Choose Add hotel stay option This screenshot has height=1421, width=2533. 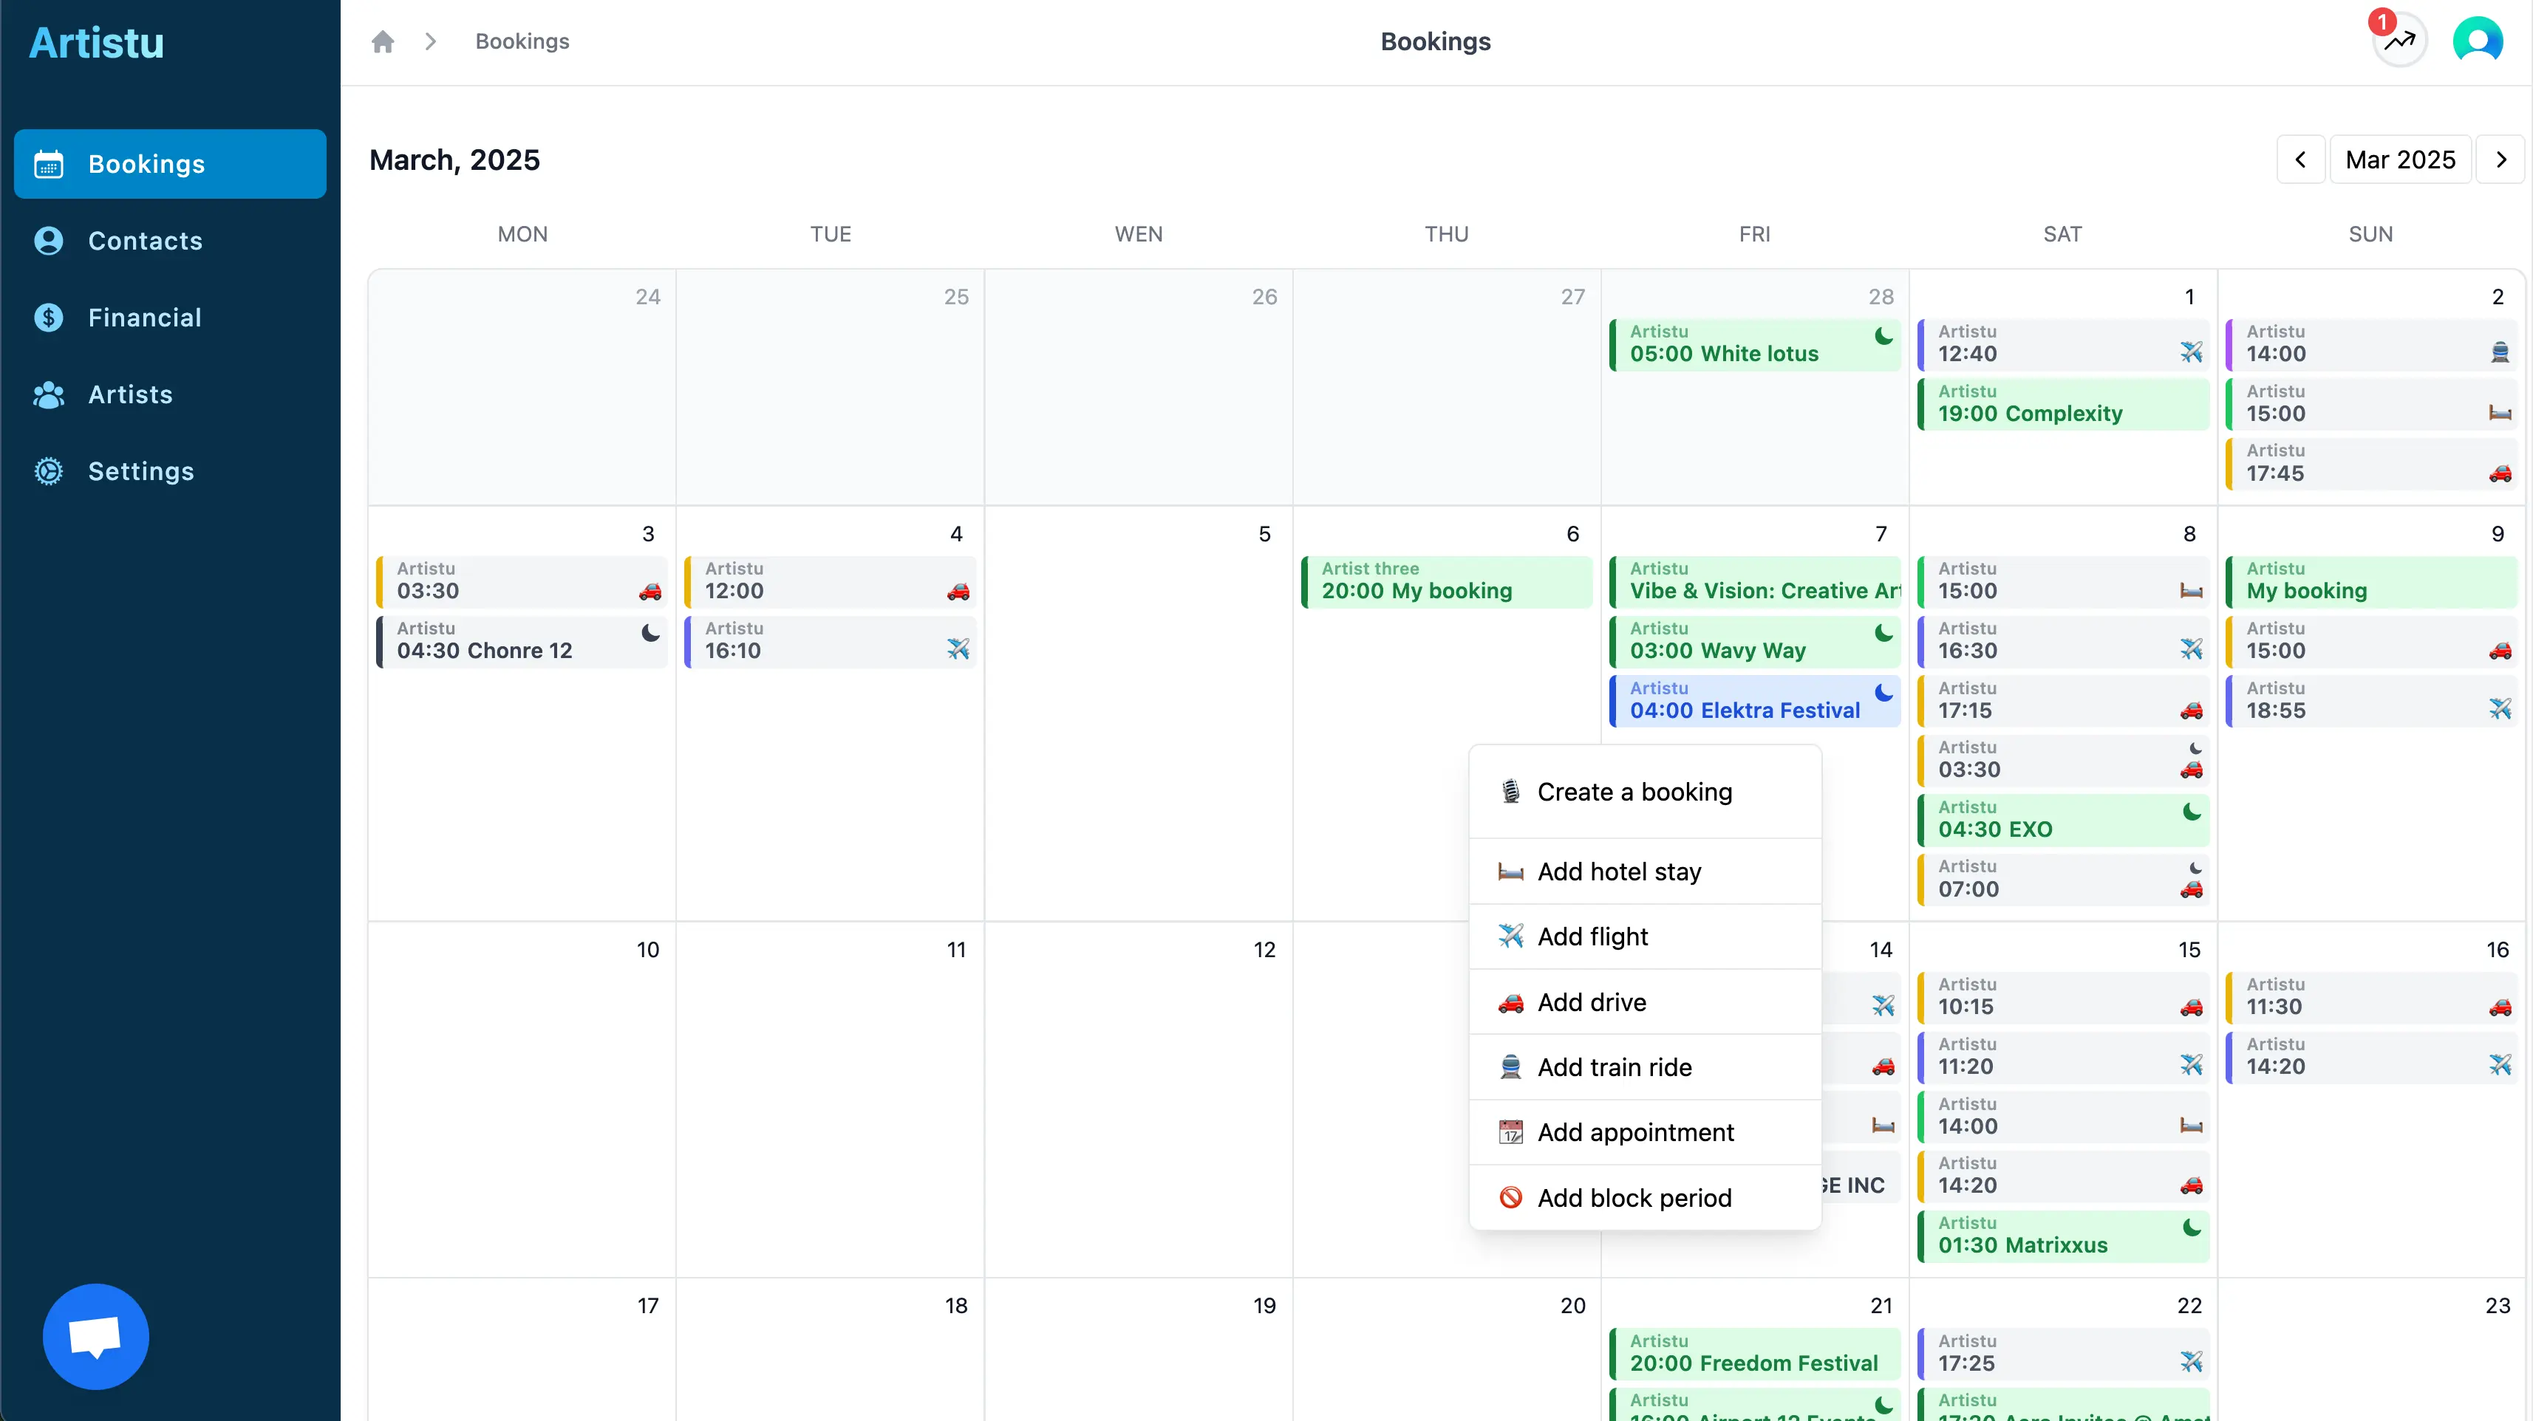(x=1618, y=872)
